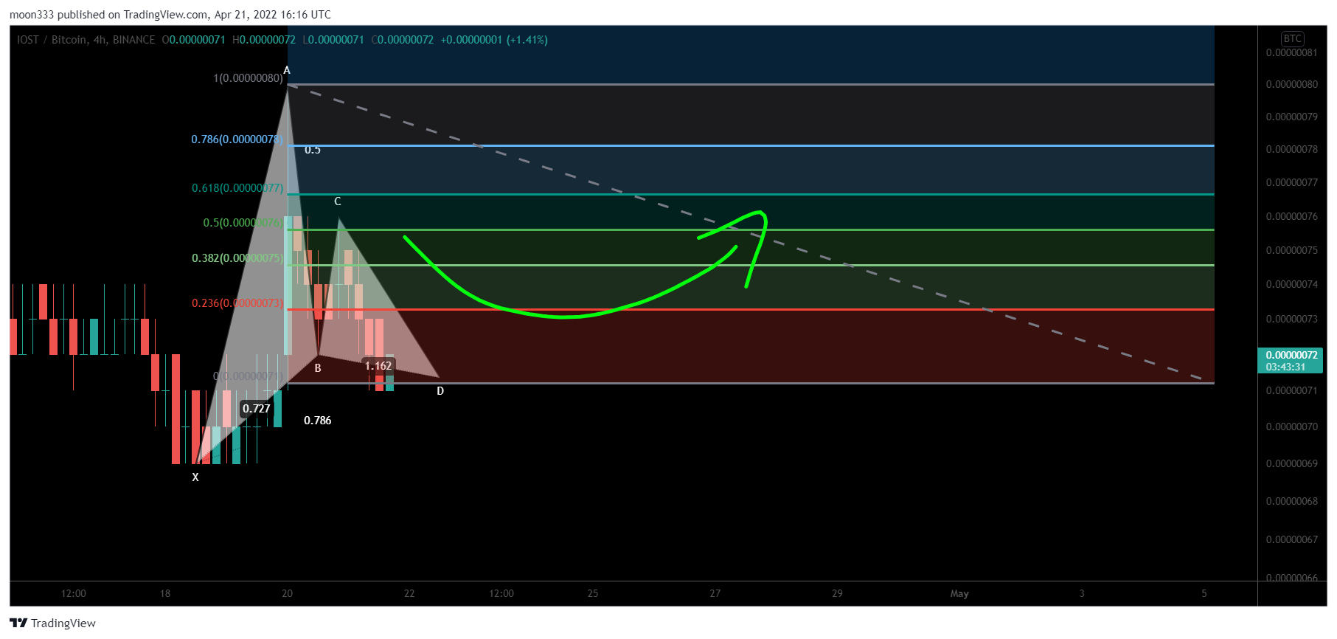
Task: Click the pattern point label A
Action: pyautogui.click(x=287, y=71)
